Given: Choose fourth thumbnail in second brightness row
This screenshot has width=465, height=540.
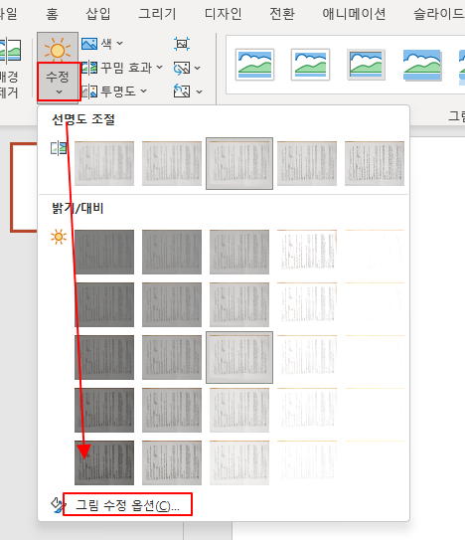Looking at the screenshot, I should 307,304.
